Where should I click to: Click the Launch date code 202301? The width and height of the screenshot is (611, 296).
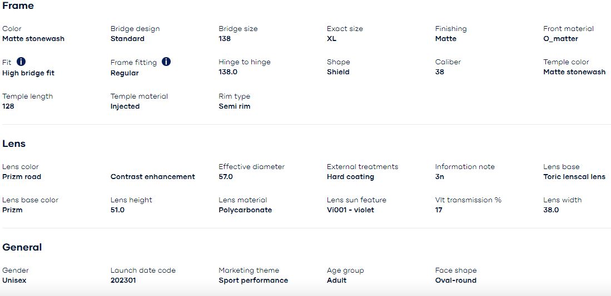tap(123, 280)
